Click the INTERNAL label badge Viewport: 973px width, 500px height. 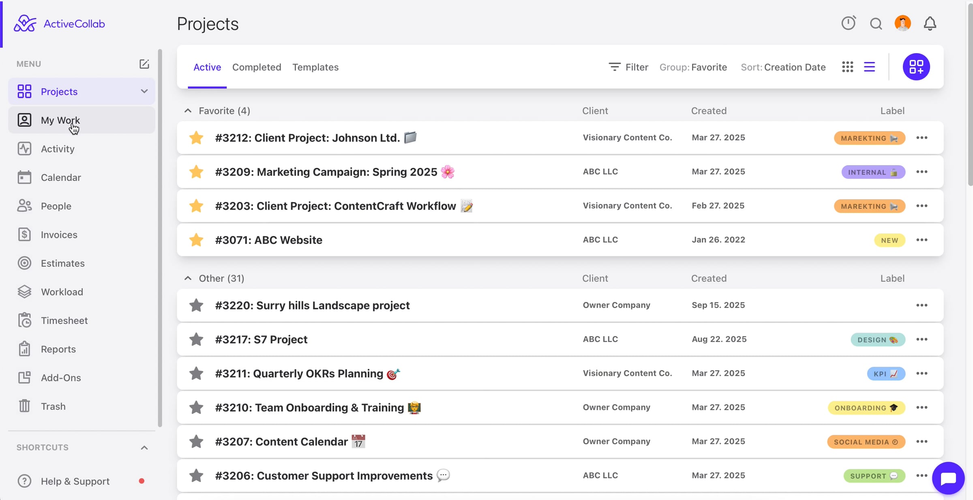click(x=873, y=172)
